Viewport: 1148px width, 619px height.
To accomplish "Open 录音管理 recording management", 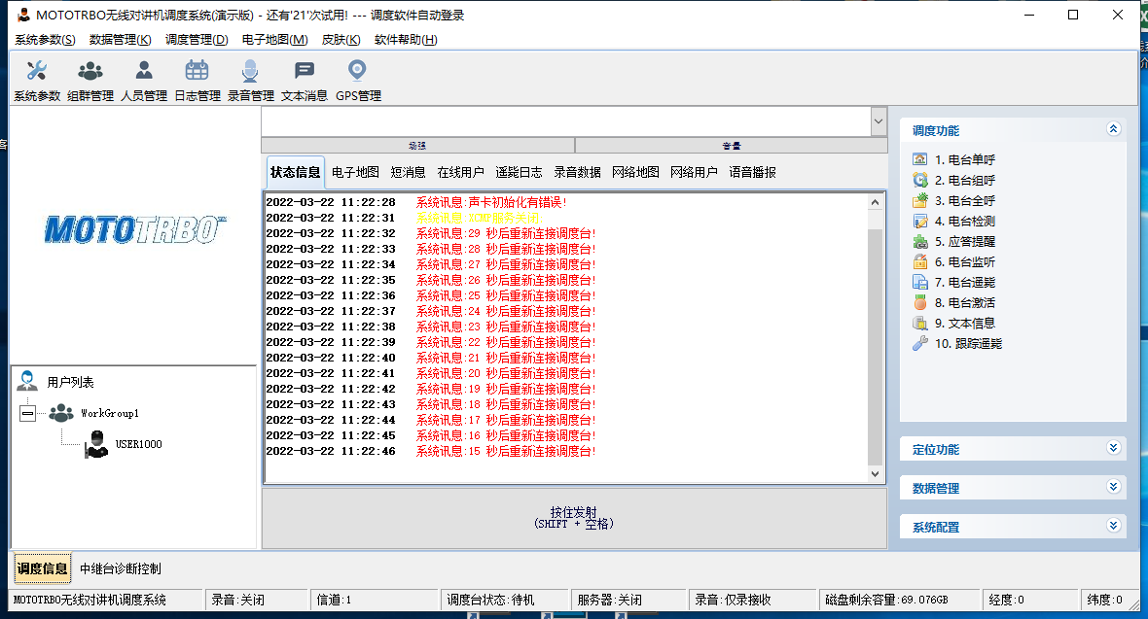I will coord(250,81).
